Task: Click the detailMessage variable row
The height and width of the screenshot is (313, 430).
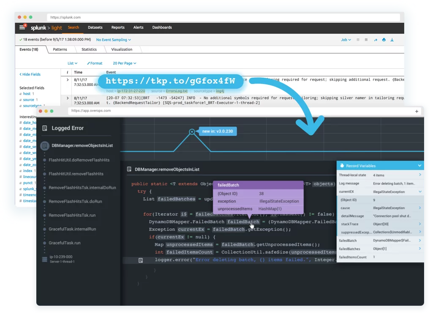Action: click(380, 216)
